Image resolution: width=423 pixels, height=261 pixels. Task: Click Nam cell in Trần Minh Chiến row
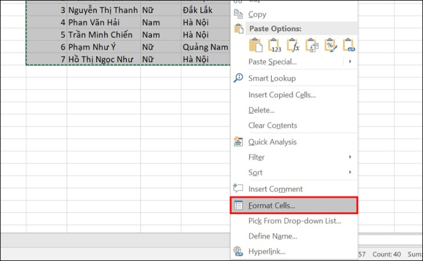161,34
